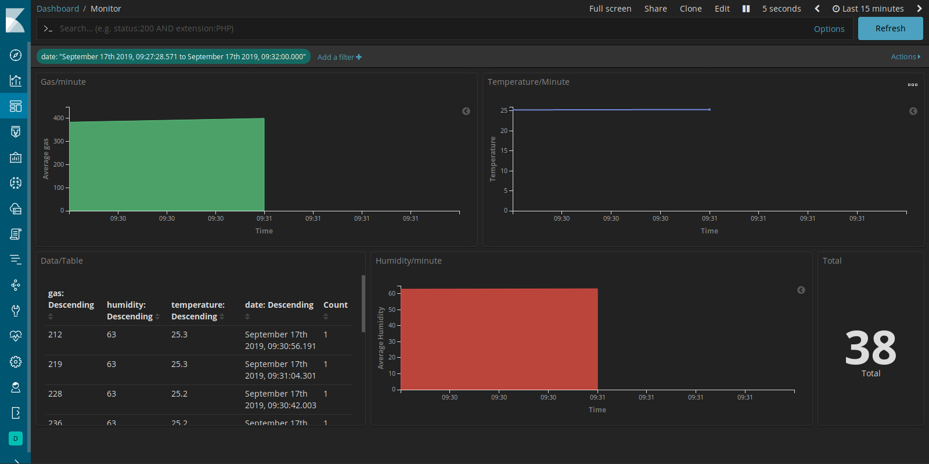929x464 pixels.
Task: Click the logout icon in sidebar
Action: [x=16, y=413]
